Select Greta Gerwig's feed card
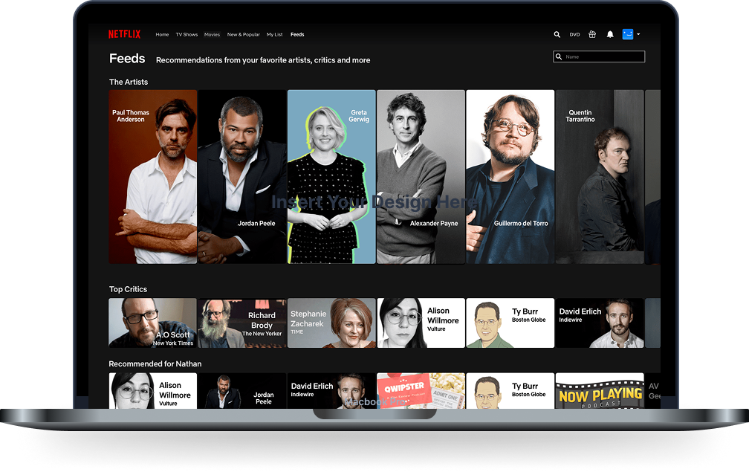 point(331,177)
